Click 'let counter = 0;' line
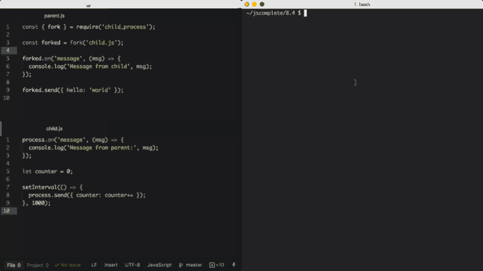The image size is (483, 271). coord(48,172)
